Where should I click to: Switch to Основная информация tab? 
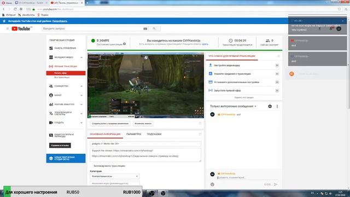pos(105,134)
